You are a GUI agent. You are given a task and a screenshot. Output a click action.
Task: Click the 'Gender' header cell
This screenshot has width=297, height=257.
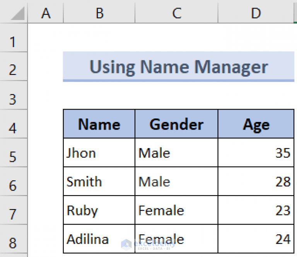[x=176, y=124]
